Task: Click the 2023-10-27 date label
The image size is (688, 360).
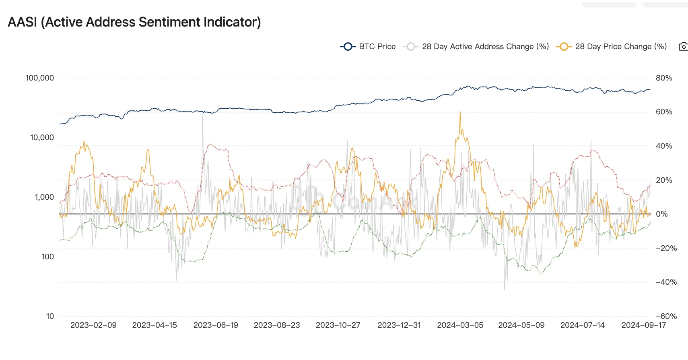Action: coord(338,325)
